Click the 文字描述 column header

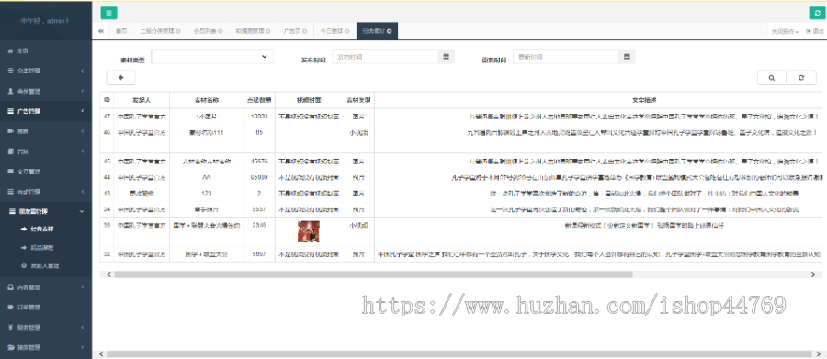(x=644, y=100)
